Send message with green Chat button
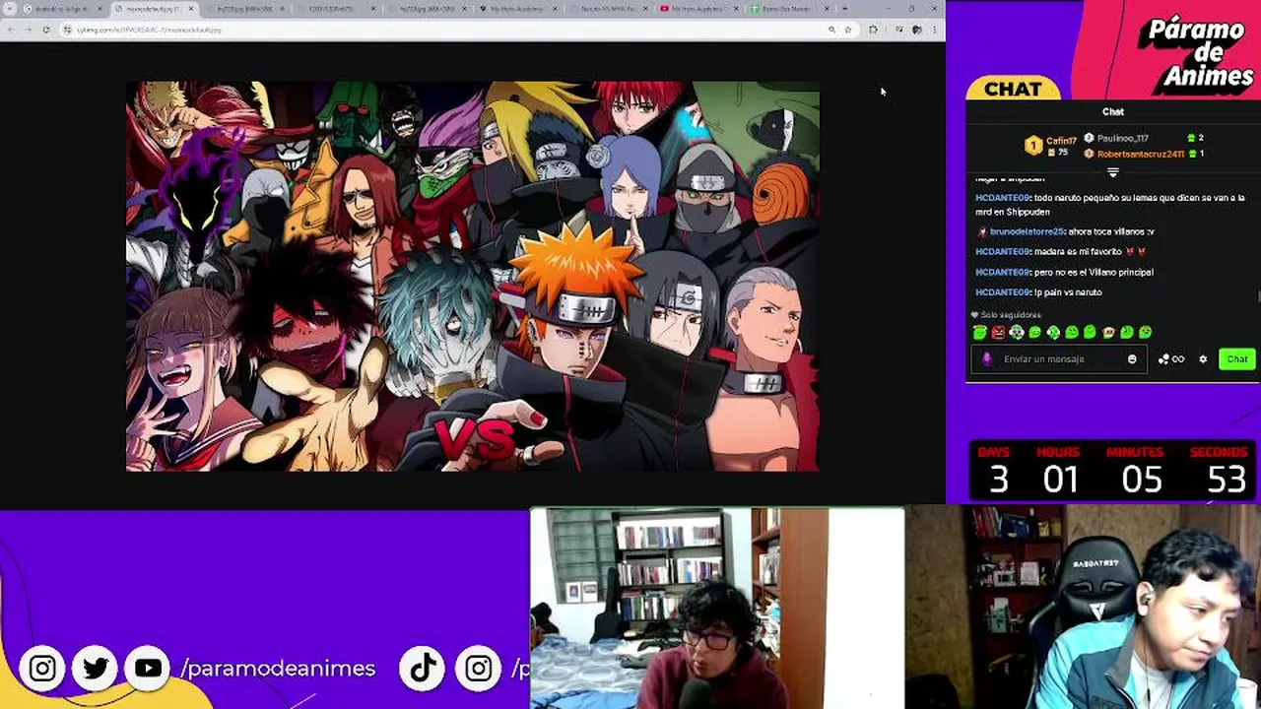 pos(1236,359)
